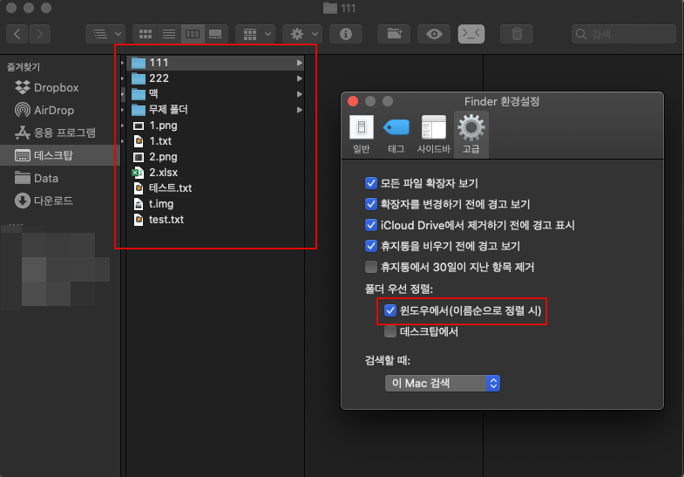684x477 pixels.
Task: Toggle 모든 파일 확장자 보기 checkbox
Action: point(371,183)
